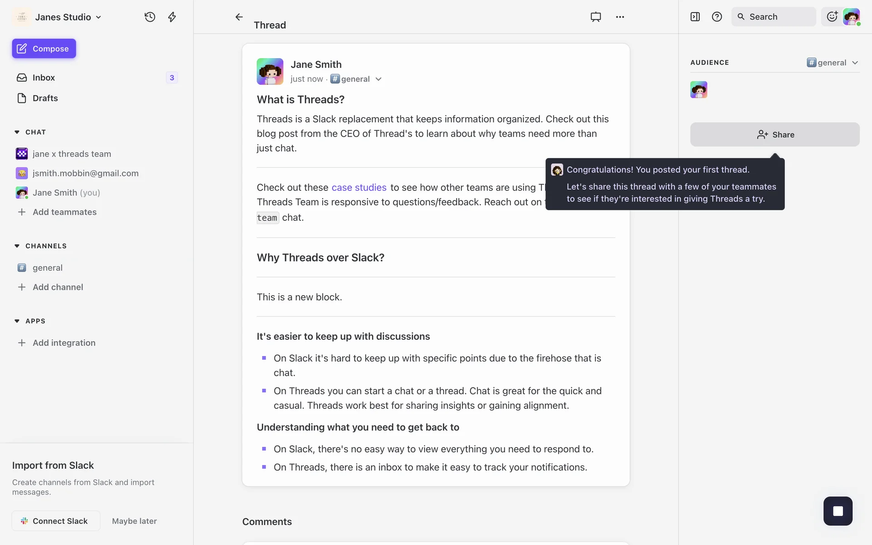This screenshot has width=872, height=545.
Task: Open the Inbox
Action: pos(44,78)
